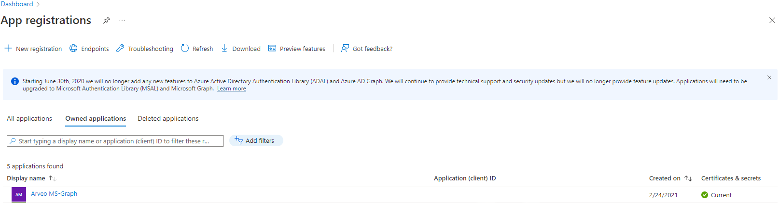Dismiss the ADAL deprecation info banner
Viewport: 779px width, 203px height.
pyautogui.click(x=769, y=77)
